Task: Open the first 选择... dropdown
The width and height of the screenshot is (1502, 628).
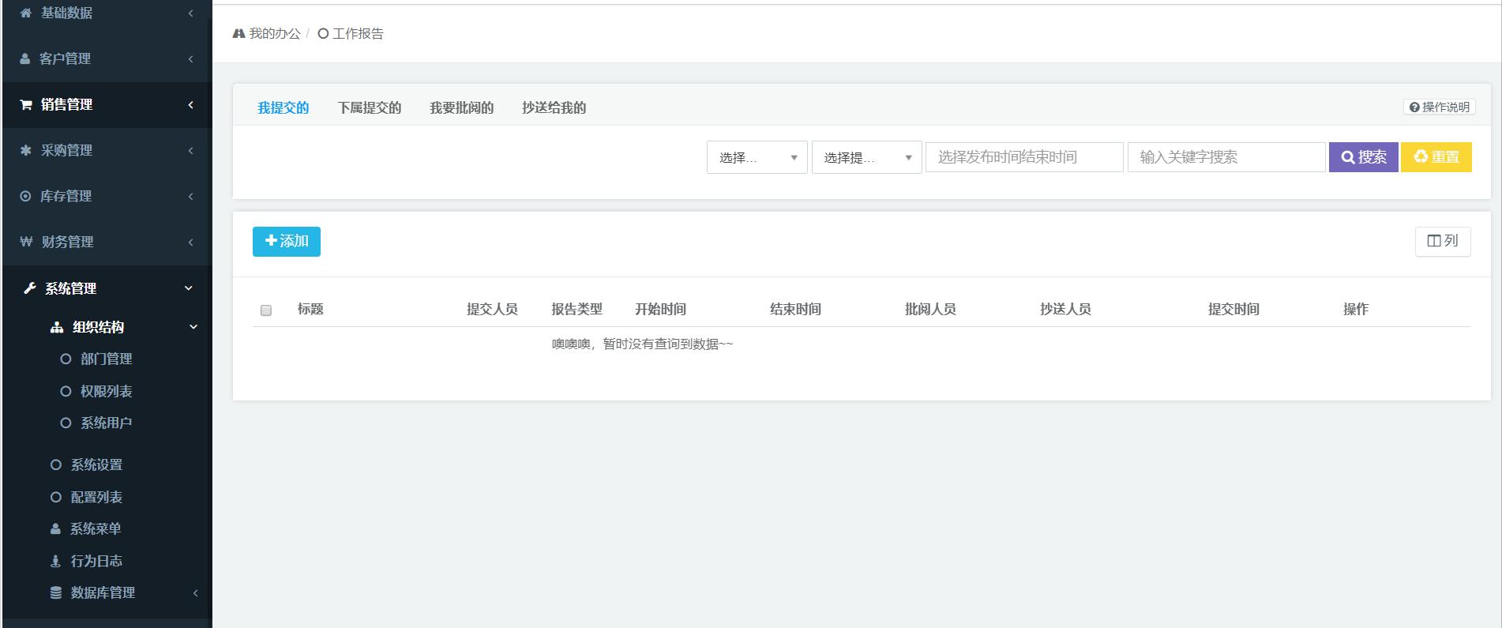Action: point(757,157)
